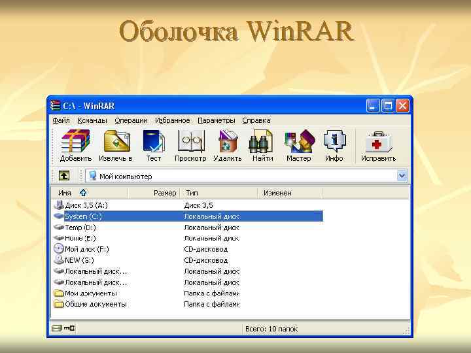Screen dimensions: 471x353
Task: Select the Мои документы folder name
Action: pos(91,293)
